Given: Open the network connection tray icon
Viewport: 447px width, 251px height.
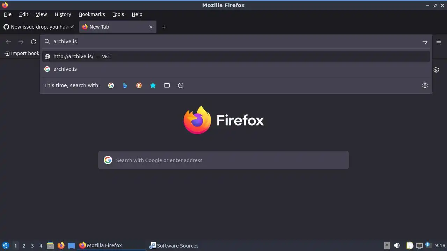Looking at the screenshot, I should (x=419, y=245).
